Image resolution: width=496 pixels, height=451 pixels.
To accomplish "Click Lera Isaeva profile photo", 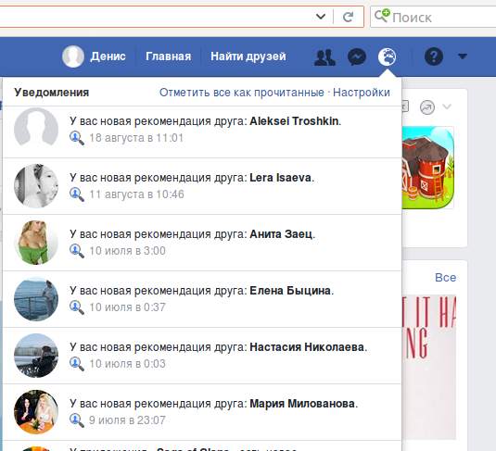I will coord(36,186).
